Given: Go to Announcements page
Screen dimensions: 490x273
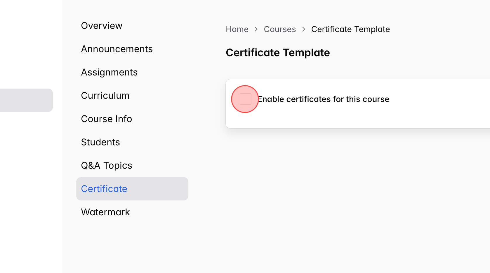Looking at the screenshot, I should coord(117,49).
